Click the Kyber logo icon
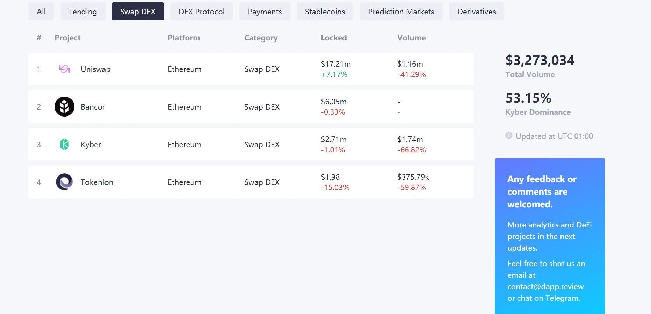Screen dimensions: 651x314 point(64,144)
